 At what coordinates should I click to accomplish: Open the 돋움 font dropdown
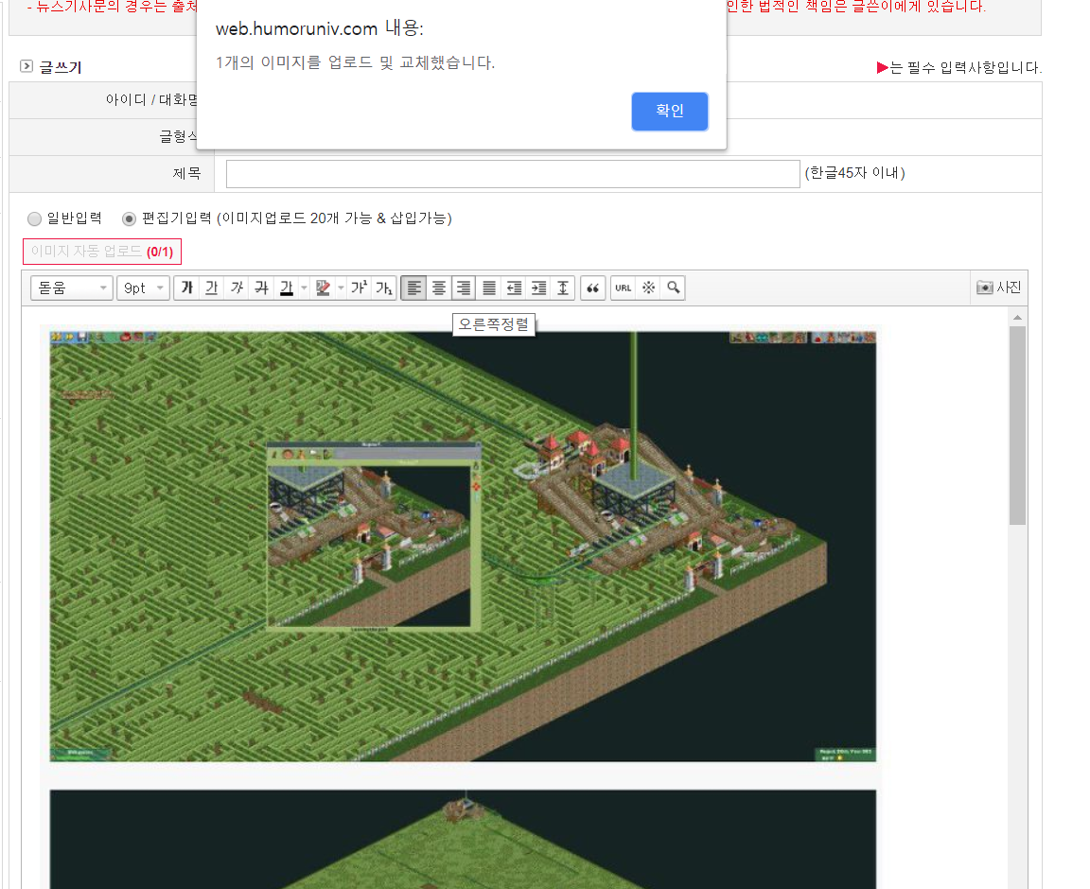(x=72, y=288)
